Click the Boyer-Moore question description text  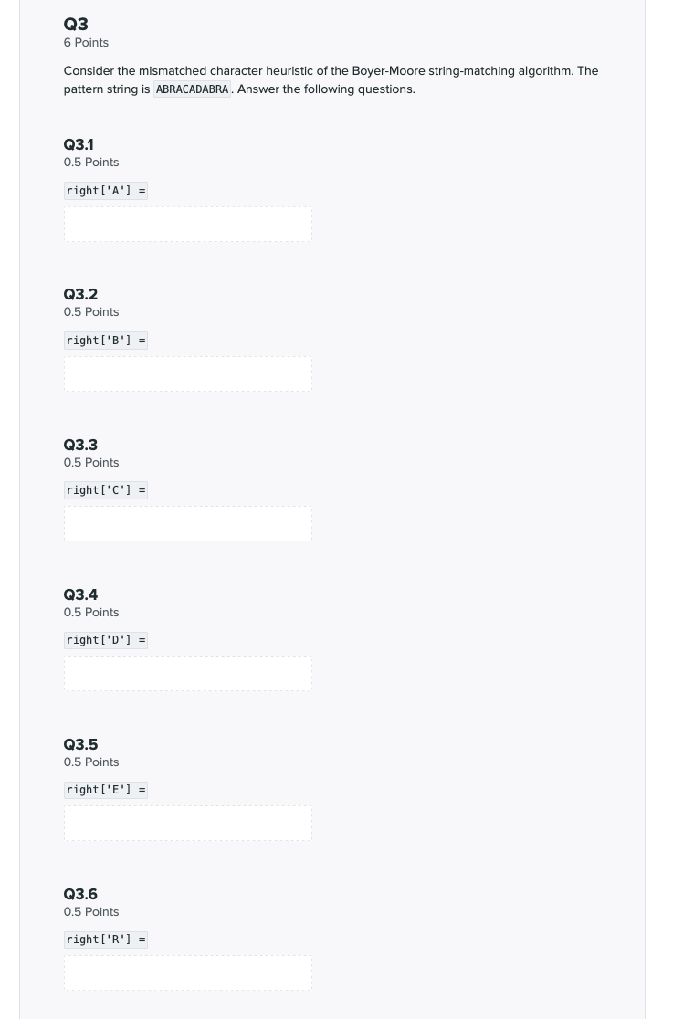coord(331,80)
